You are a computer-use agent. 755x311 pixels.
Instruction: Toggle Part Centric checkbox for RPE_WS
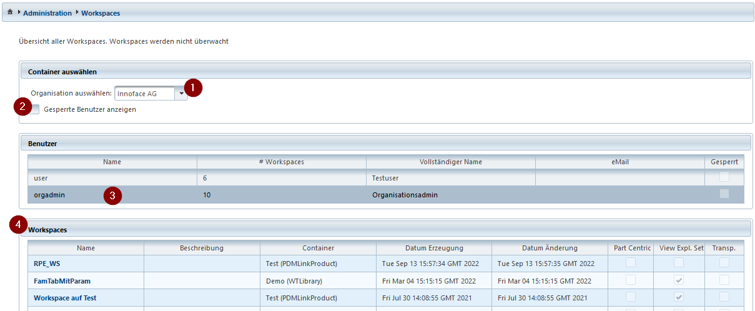tap(631, 263)
